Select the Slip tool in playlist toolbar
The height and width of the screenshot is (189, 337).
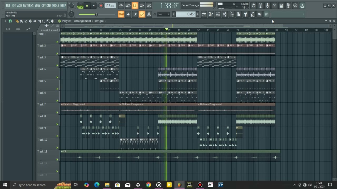point(35,21)
